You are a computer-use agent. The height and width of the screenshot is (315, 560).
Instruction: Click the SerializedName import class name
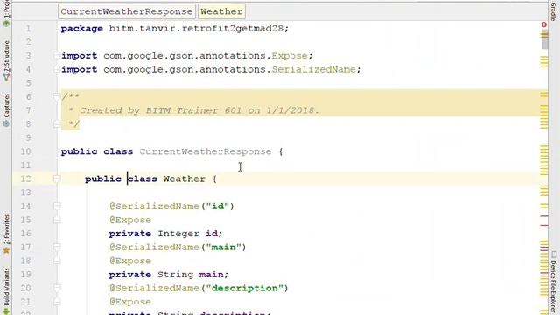(x=313, y=69)
